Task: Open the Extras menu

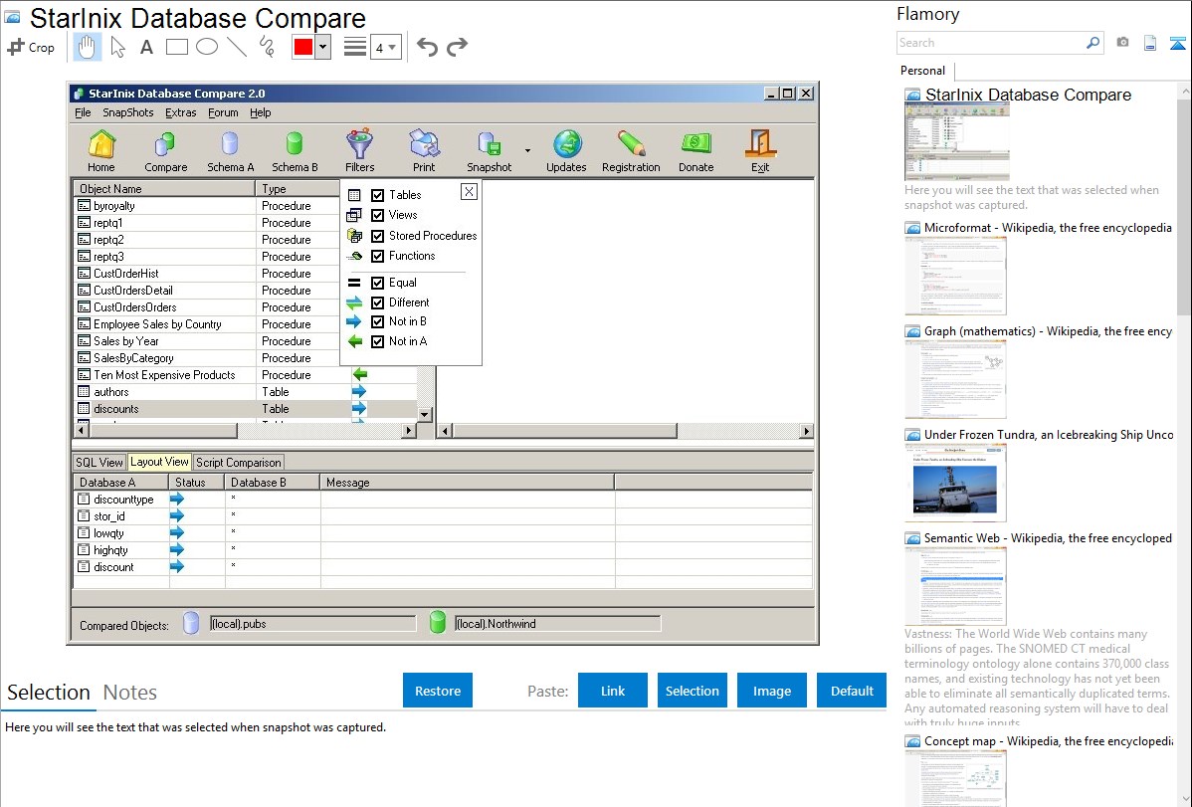Action: (x=181, y=112)
